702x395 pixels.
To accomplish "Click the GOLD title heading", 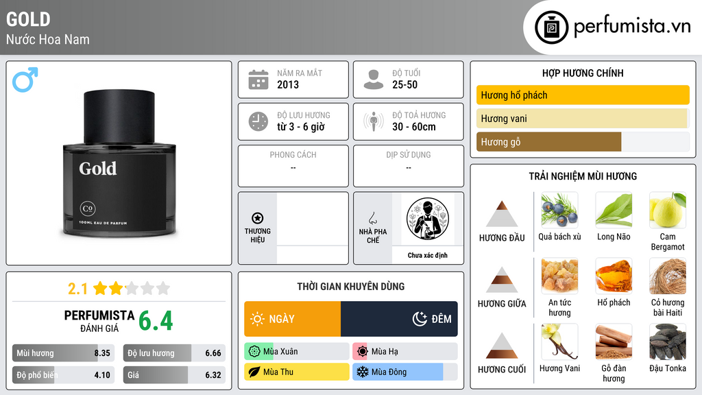I will pyautogui.click(x=28, y=19).
